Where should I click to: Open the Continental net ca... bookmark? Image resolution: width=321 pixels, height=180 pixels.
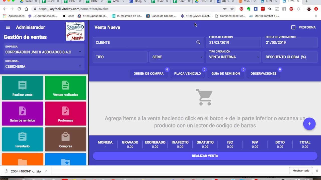(x=230, y=16)
